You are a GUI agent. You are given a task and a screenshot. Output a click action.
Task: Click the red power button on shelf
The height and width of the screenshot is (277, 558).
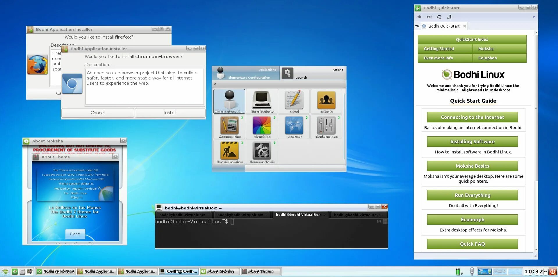coord(553,271)
